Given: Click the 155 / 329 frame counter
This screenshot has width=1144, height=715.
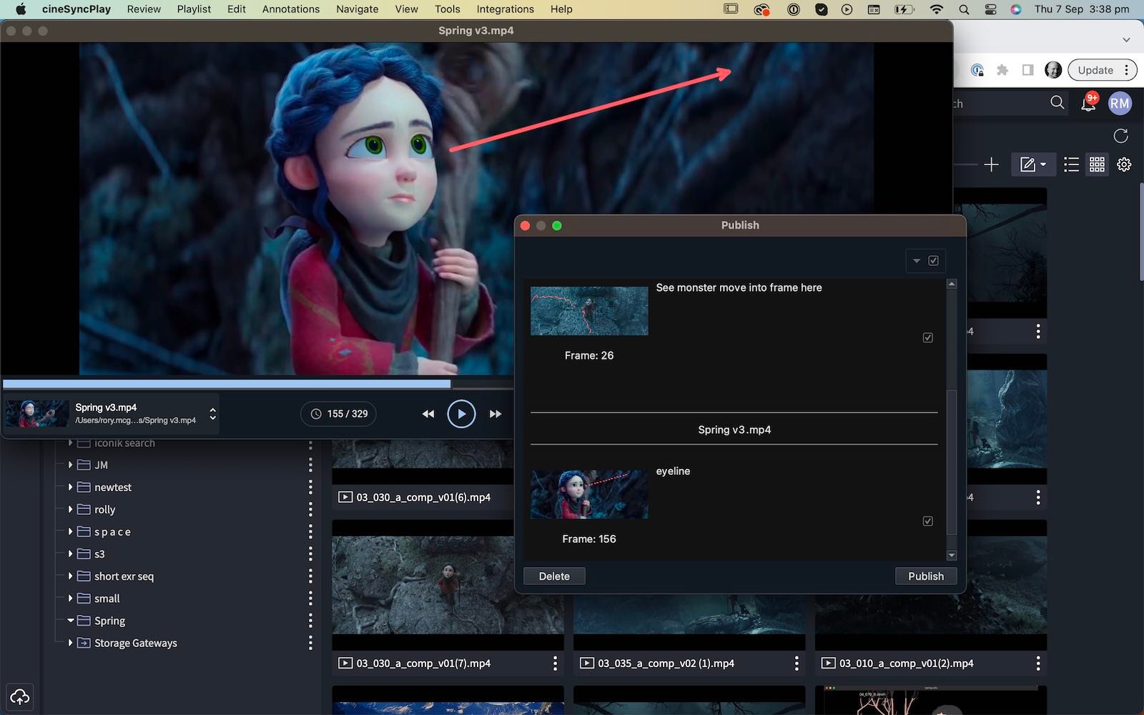Looking at the screenshot, I should pos(339,414).
